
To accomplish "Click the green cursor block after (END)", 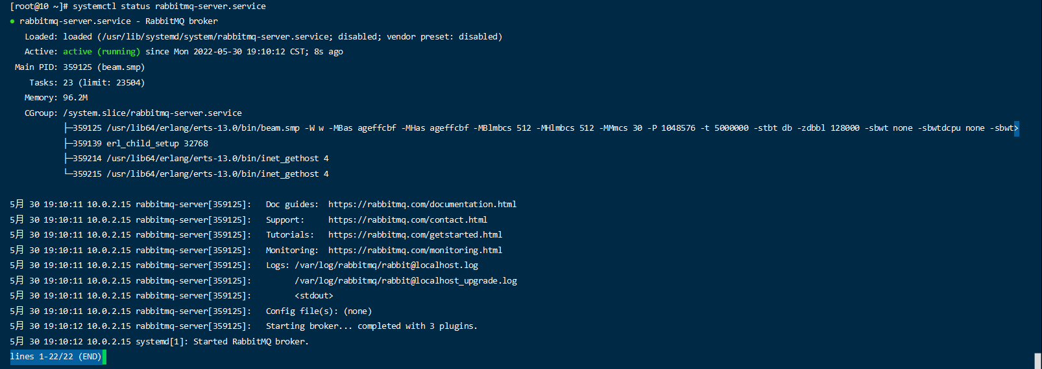I will click(x=104, y=357).
